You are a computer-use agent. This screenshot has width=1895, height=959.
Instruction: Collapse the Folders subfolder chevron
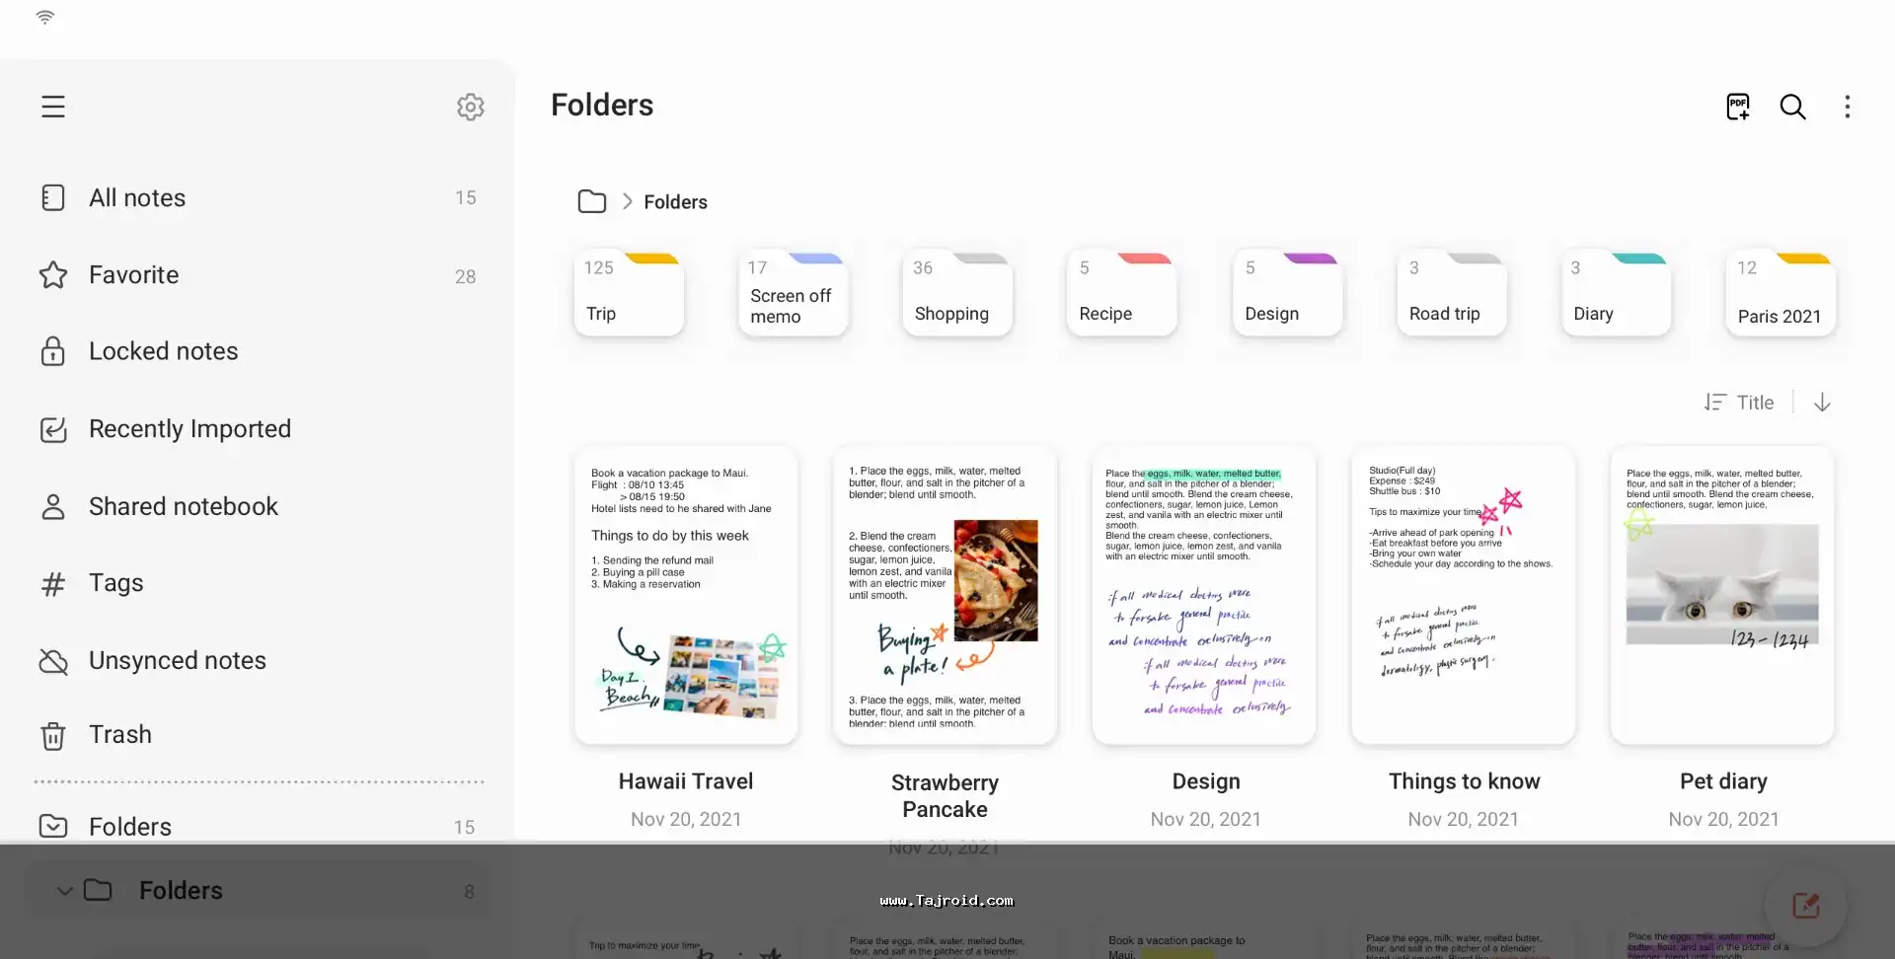click(65, 891)
